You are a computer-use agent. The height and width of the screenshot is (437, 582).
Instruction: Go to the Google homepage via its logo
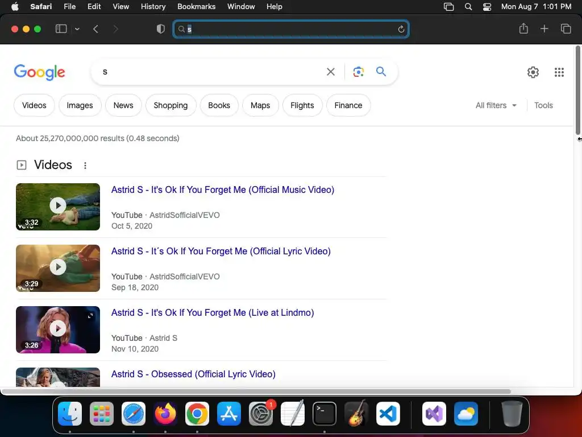point(39,72)
